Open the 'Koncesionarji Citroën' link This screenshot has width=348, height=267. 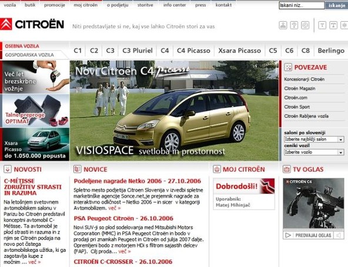click(304, 79)
